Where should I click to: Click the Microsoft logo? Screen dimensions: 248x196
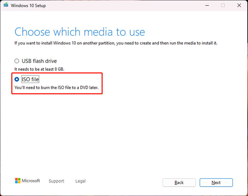(x=27, y=181)
